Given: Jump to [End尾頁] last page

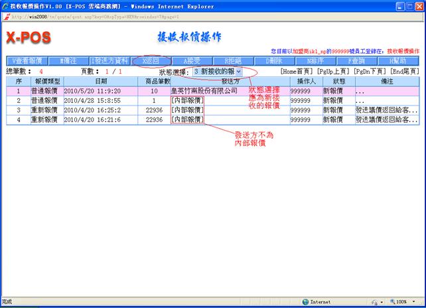Looking at the screenshot, I should coord(404,71).
